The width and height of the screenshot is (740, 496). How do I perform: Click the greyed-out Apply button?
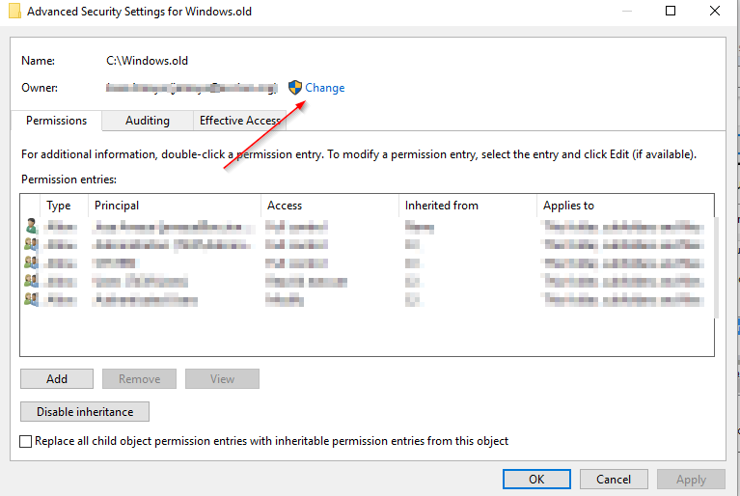pyautogui.click(x=691, y=479)
